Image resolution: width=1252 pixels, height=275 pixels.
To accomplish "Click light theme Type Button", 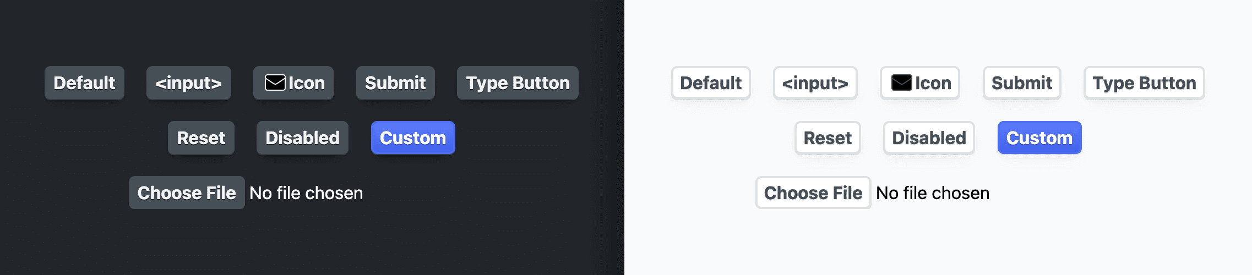I will [x=1144, y=83].
